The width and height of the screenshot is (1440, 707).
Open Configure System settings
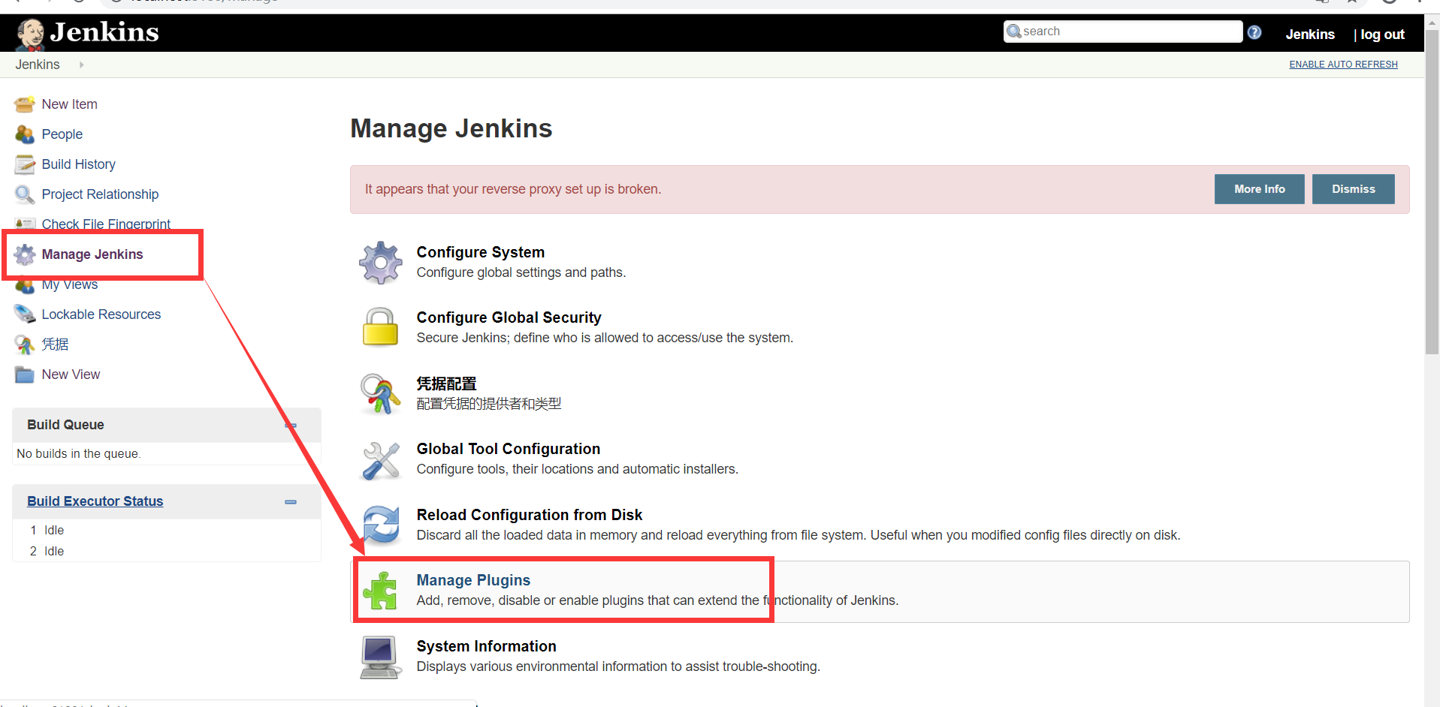pos(481,252)
